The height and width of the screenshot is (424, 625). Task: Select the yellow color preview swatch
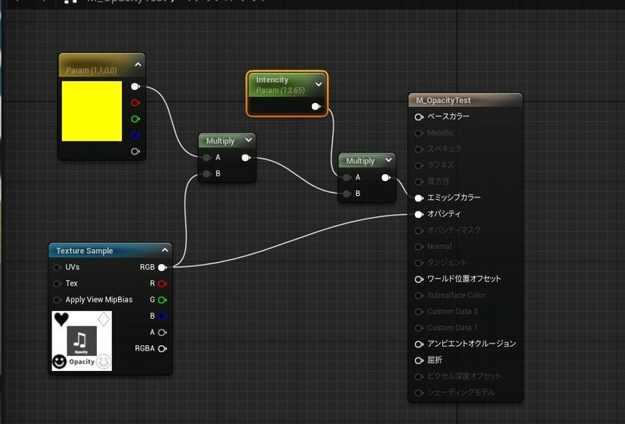click(91, 111)
